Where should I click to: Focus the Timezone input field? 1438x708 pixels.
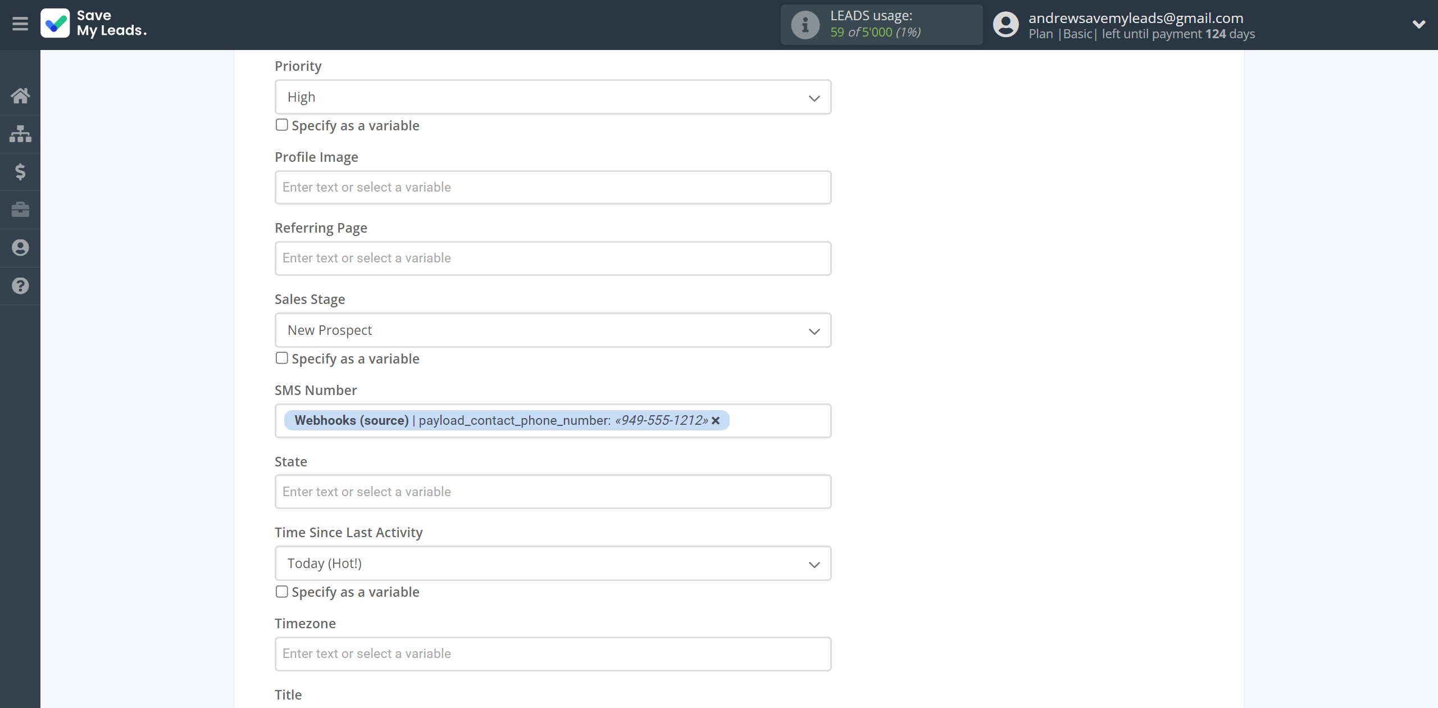click(553, 654)
